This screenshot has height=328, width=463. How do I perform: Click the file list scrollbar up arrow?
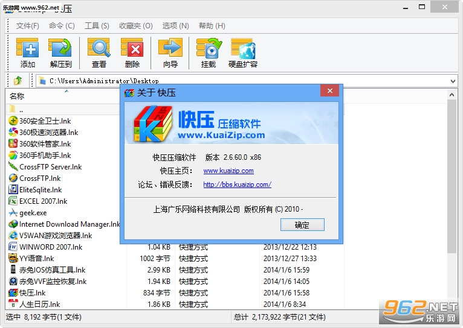click(x=452, y=95)
